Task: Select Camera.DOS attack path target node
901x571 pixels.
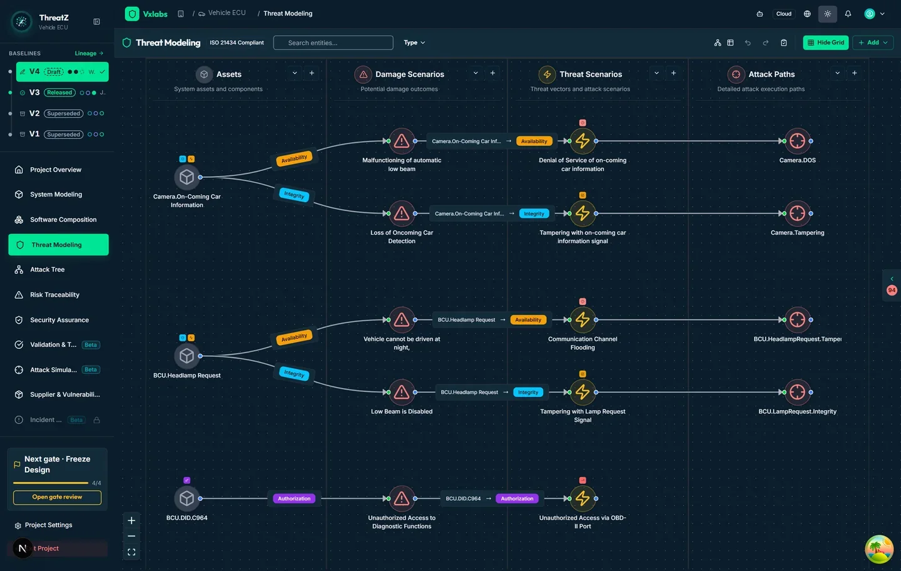Action: [x=797, y=141]
